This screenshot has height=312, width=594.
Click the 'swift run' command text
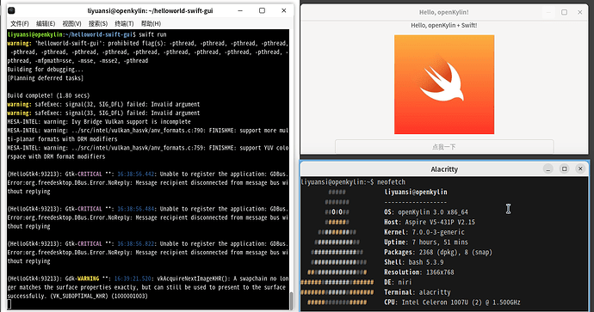click(152, 34)
